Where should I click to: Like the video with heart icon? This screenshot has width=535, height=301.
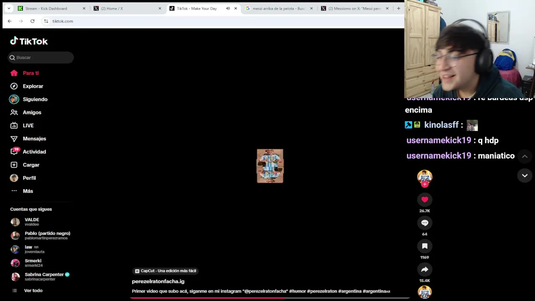[425, 200]
